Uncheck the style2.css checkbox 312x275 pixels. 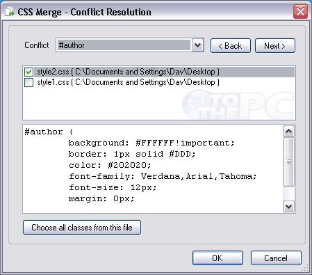click(x=28, y=72)
